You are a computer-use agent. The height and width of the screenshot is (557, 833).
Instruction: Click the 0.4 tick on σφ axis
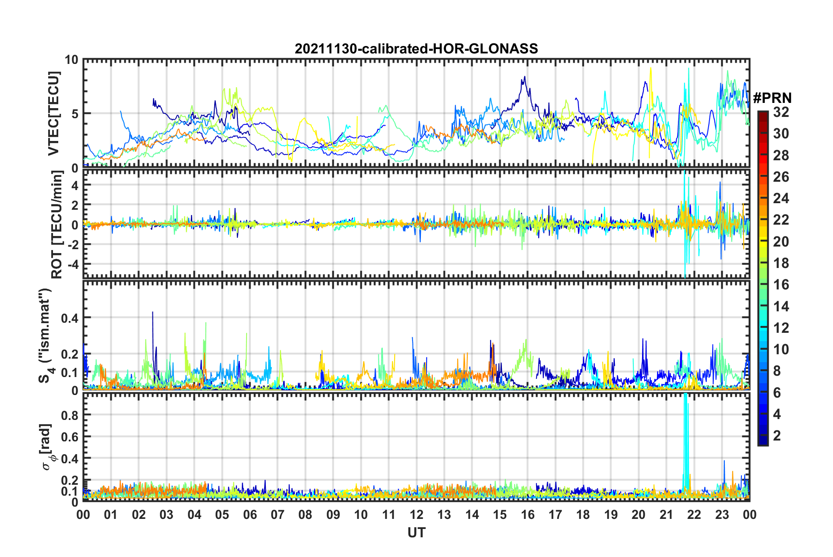(70, 459)
